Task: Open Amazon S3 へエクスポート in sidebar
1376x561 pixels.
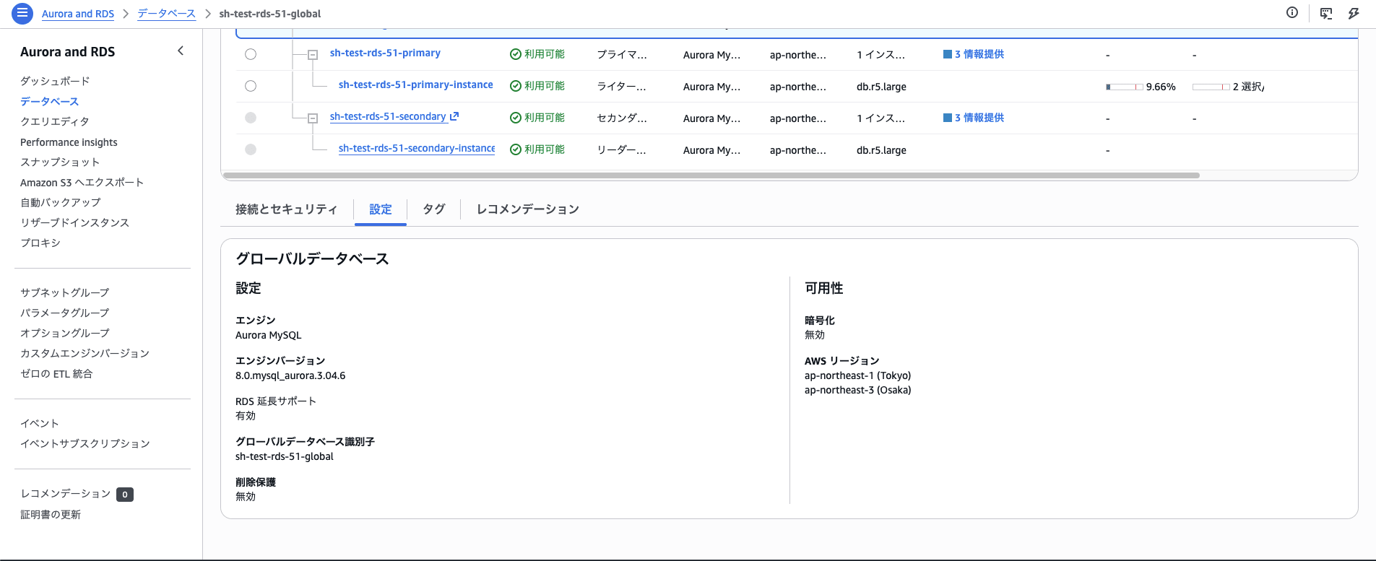Action: pyautogui.click(x=82, y=182)
